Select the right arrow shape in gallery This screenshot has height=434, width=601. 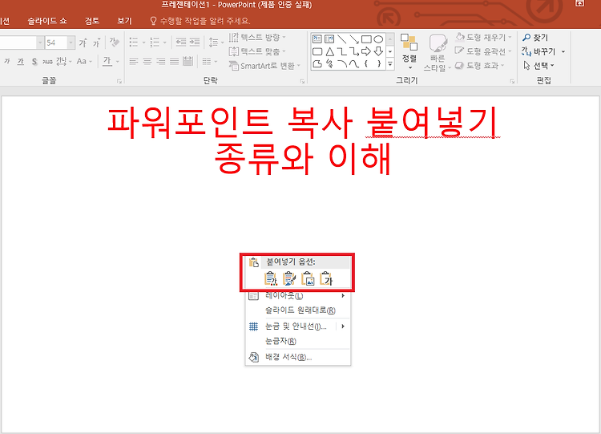coord(366,51)
